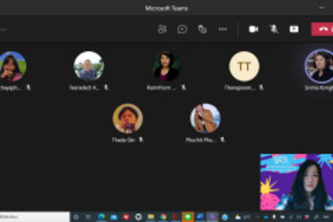Click the red Leave call button
This screenshot has height=222, width=333.
[x=323, y=29]
